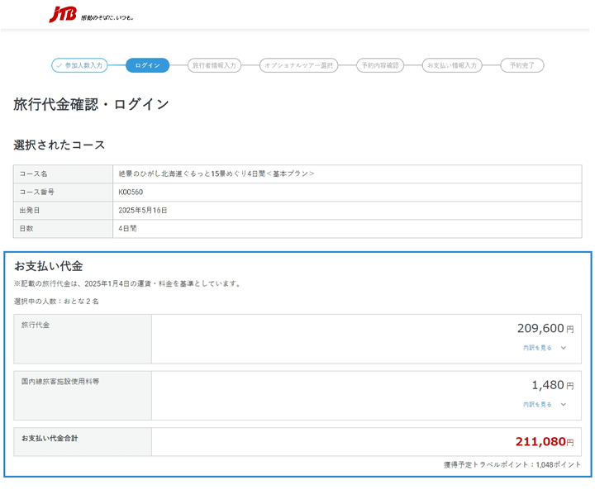The image size is (595, 504).
Task: Click the オプショナルツアー選択 step
Action: pos(297,65)
